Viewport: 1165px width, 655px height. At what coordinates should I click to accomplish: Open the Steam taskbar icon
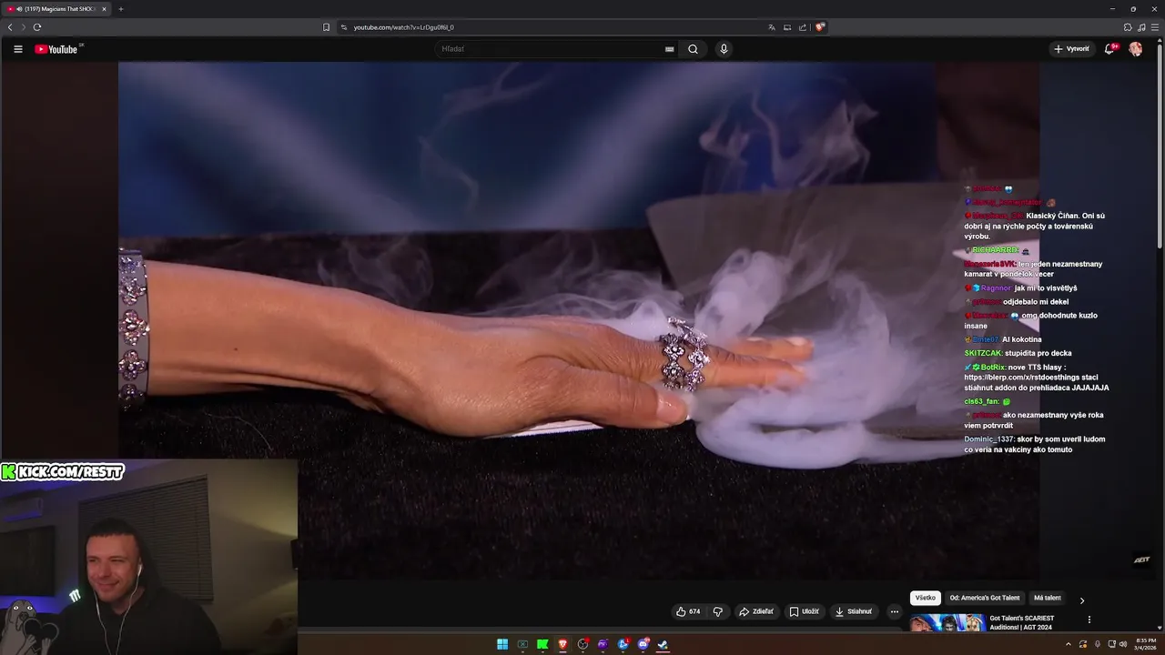tap(663, 644)
